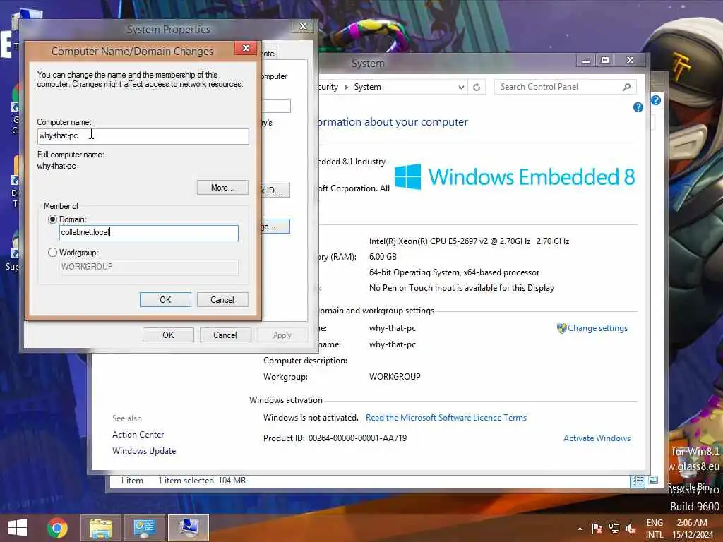The image size is (723, 542).
Task: Click the Windows Embedded 8 logo
Action: [x=515, y=176]
